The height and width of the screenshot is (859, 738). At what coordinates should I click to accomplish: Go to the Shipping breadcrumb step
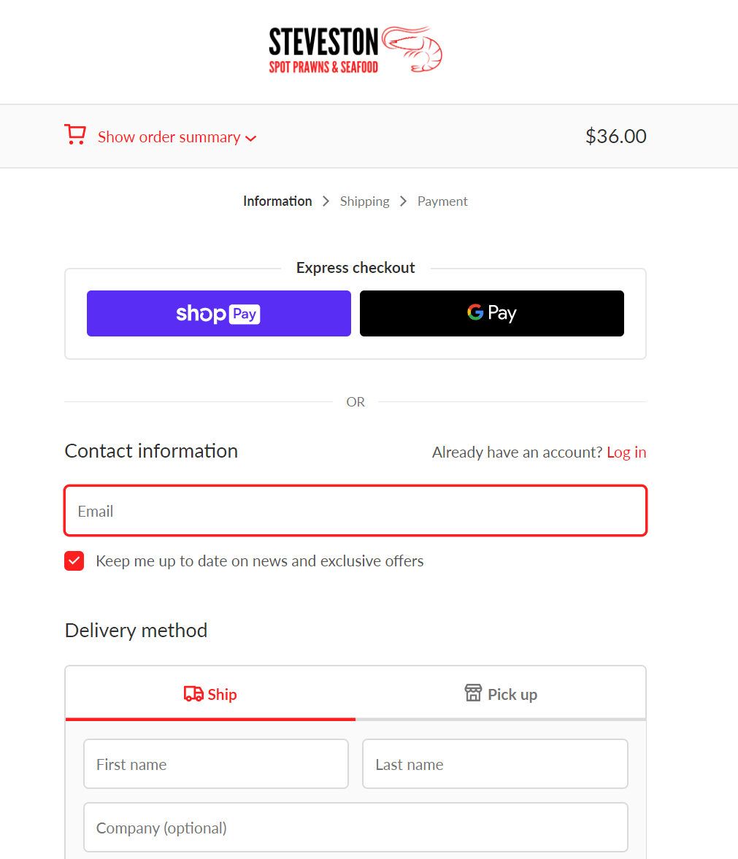click(364, 201)
